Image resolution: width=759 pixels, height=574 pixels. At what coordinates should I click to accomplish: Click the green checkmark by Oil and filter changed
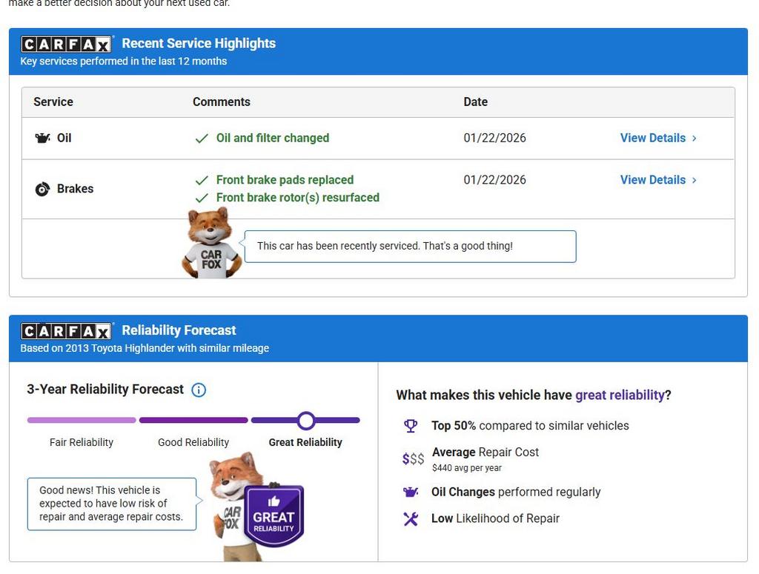201,139
